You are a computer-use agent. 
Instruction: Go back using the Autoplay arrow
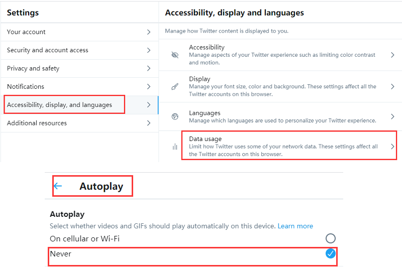pyautogui.click(x=58, y=186)
